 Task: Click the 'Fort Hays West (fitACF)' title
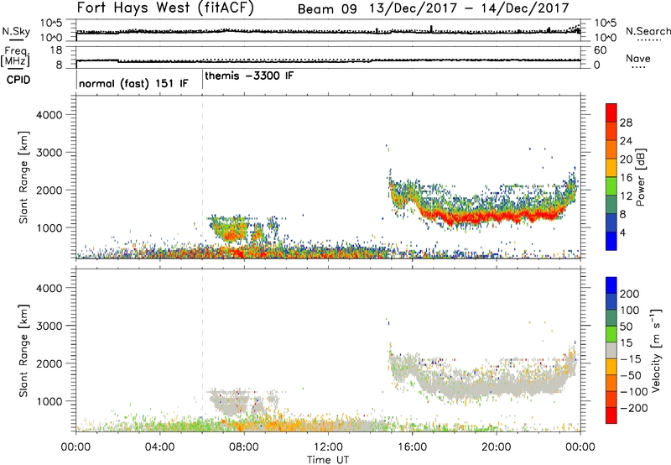point(165,8)
